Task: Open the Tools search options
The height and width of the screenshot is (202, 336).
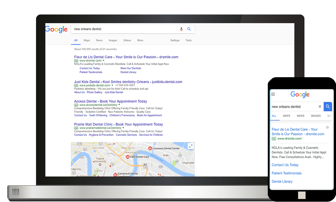Action: [188, 40]
